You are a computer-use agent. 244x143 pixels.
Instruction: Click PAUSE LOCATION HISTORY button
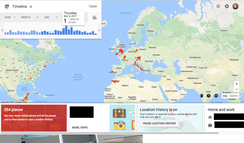click(159, 123)
